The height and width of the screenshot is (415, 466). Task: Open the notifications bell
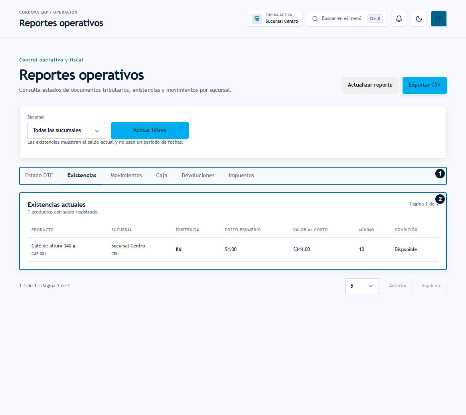(x=399, y=19)
